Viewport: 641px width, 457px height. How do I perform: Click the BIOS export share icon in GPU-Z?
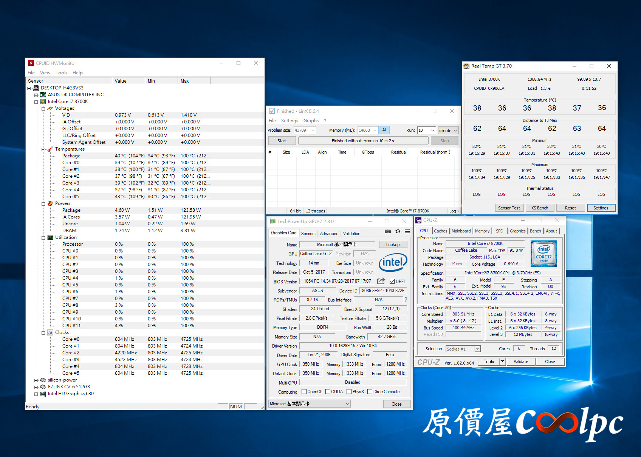click(381, 281)
